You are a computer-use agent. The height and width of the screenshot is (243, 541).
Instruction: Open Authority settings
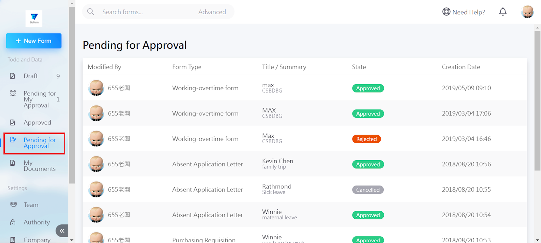(x=37, y=222)
